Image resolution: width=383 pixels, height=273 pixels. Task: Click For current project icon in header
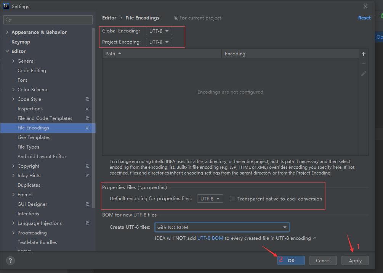click(x=176, y=18)
